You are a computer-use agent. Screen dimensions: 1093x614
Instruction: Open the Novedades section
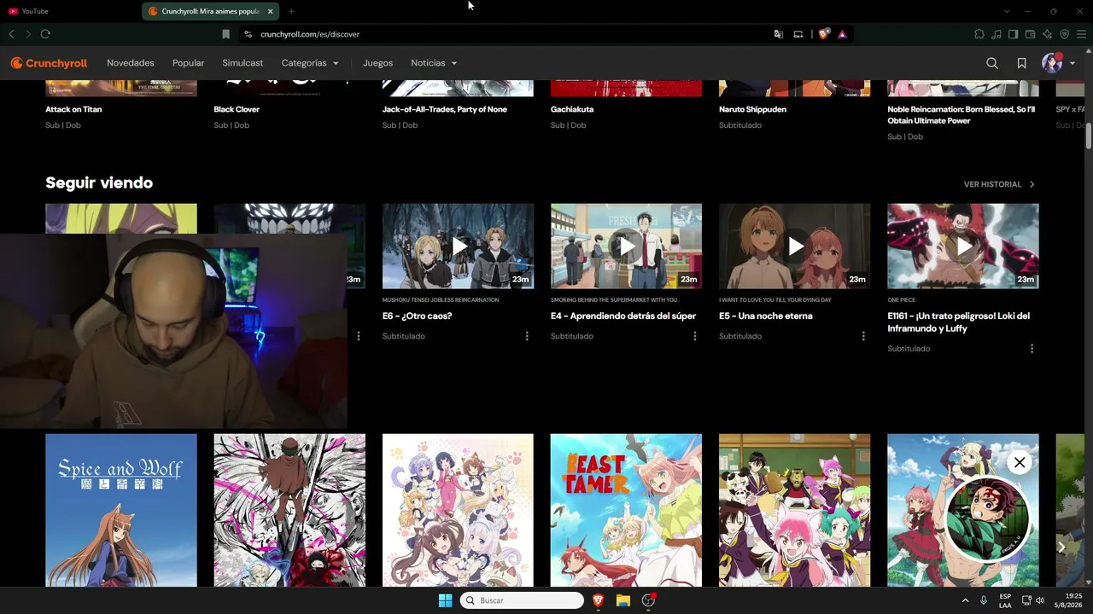tap(131, 63)
